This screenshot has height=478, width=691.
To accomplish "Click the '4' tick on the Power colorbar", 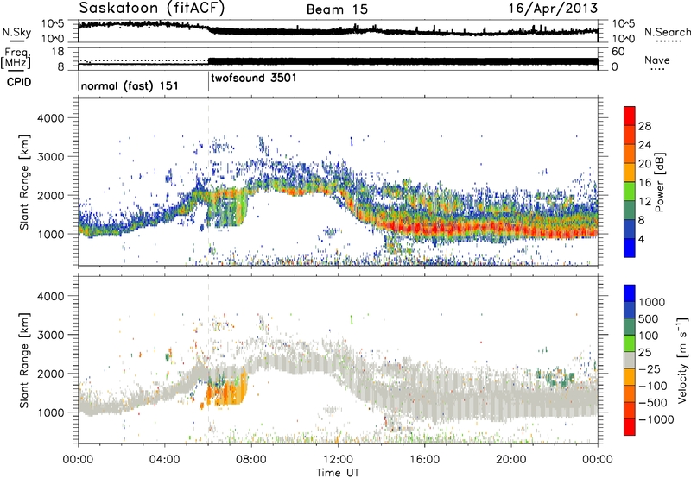I will coord(641,239).
